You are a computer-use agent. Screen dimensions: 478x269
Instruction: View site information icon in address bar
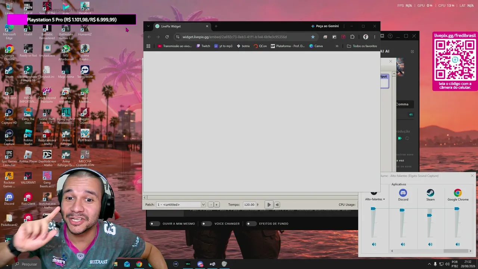pos(178,37)
